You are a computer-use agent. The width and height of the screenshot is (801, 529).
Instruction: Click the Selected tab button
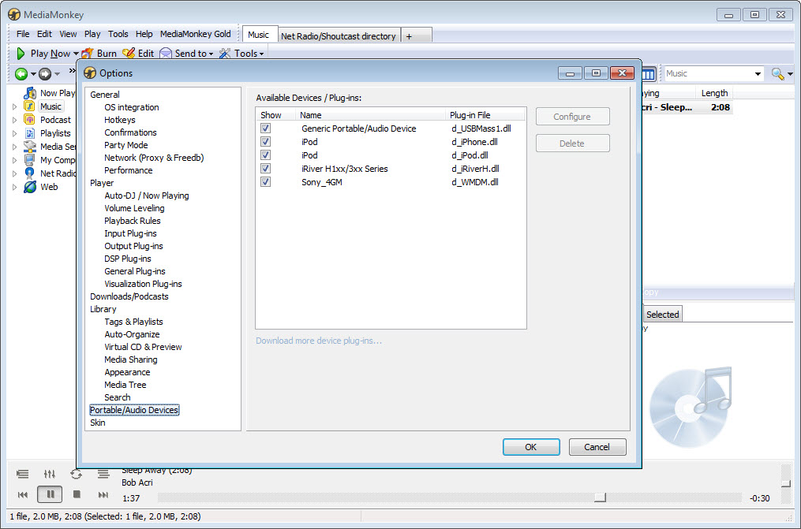(663, 315)
